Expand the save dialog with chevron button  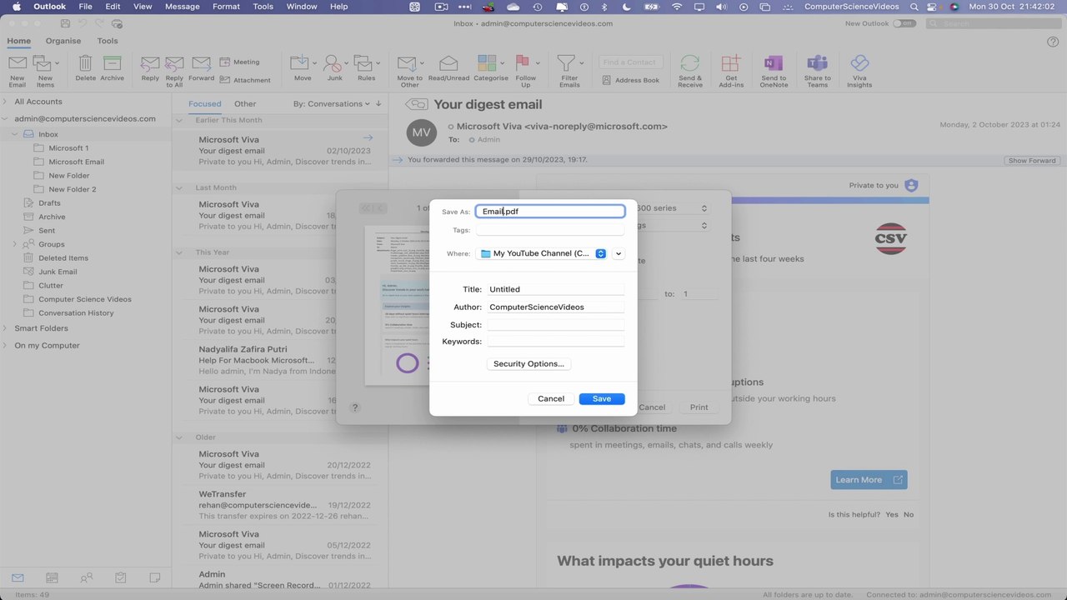pyautogui.click(x=619, y=253)
